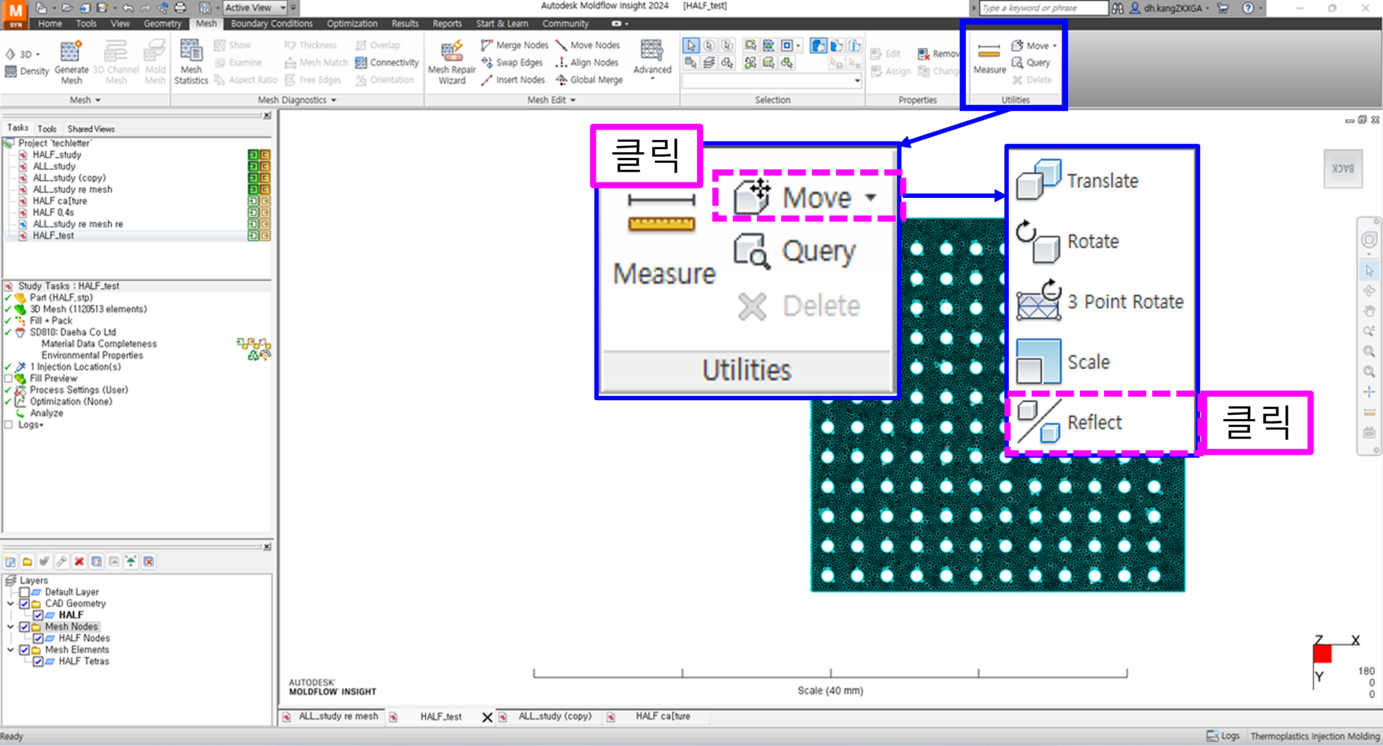Run the Connectivity diagnostic
This screenshot has width=1383, height=746.
pyautogui.click(x=387, y=62)
